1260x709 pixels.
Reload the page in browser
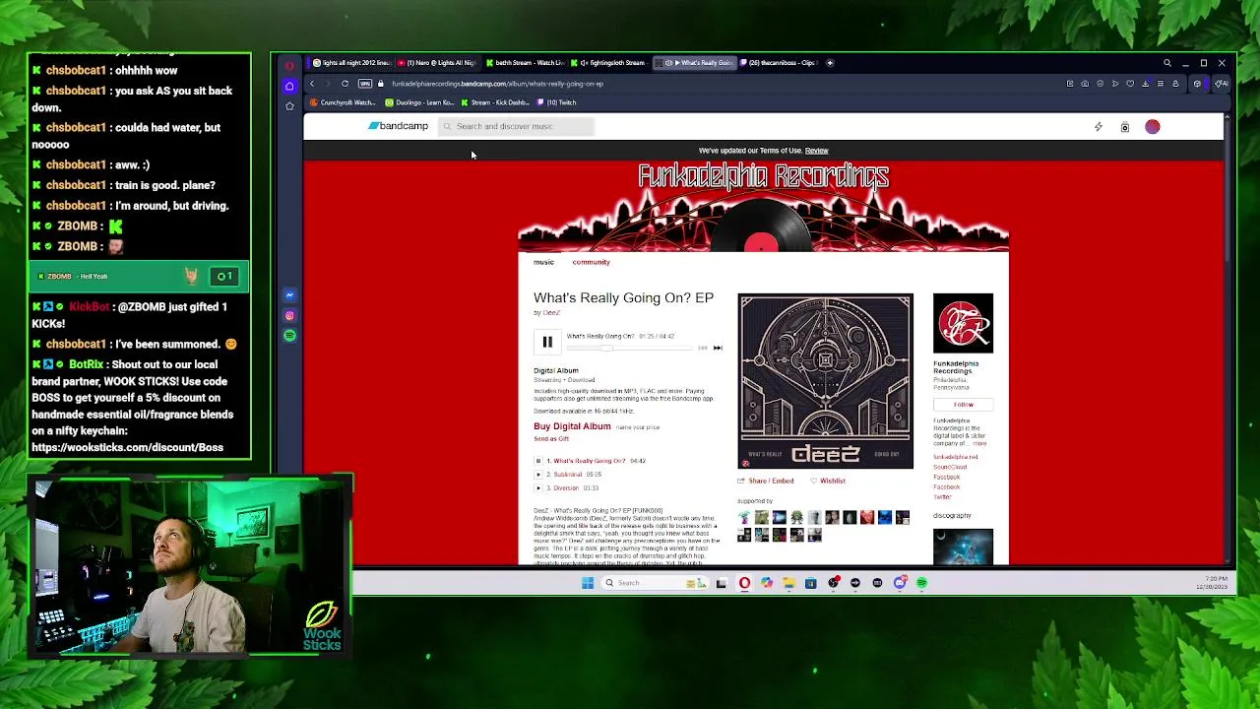coord(345,84)
